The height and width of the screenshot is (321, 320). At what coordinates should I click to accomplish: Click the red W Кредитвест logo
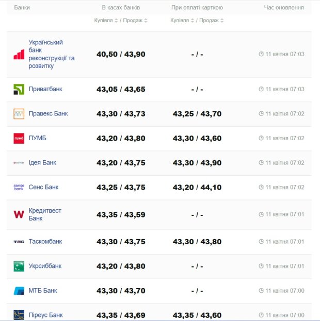(19, 214)
